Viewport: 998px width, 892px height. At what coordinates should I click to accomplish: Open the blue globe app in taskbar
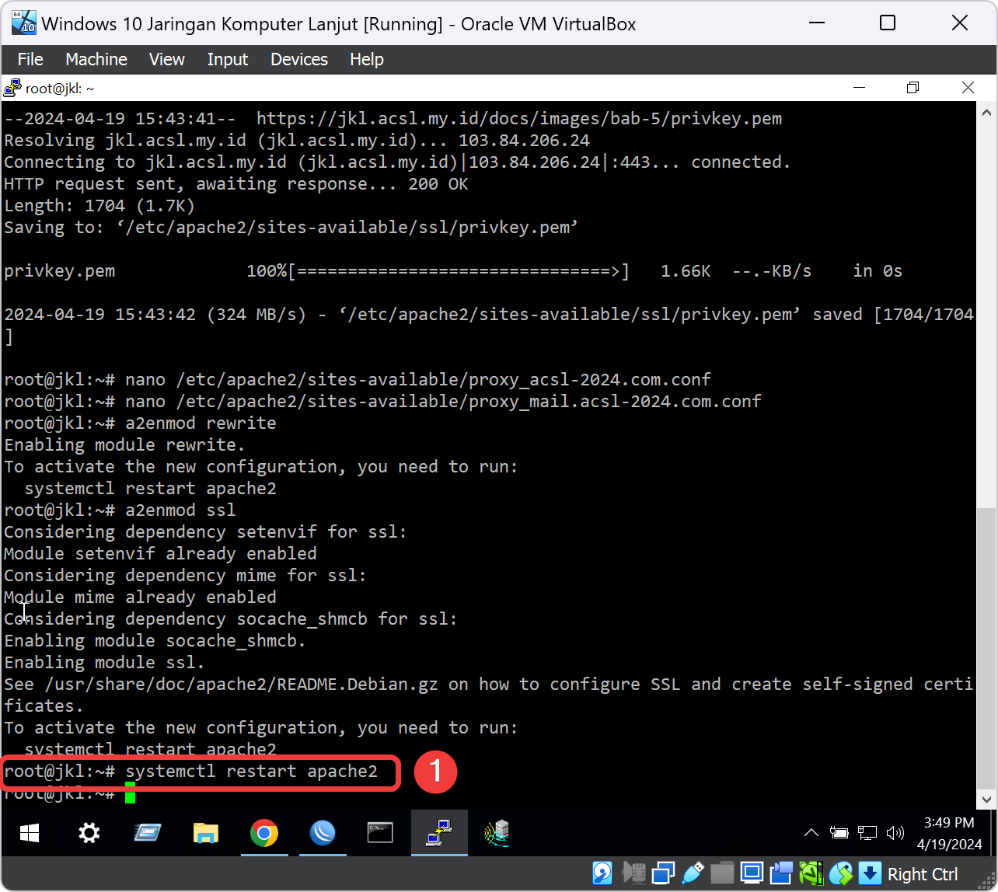click(x=323, y=834)
